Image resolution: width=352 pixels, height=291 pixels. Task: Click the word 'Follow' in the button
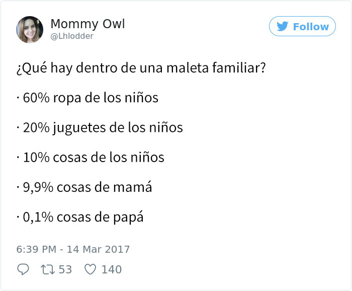[311, 27]
